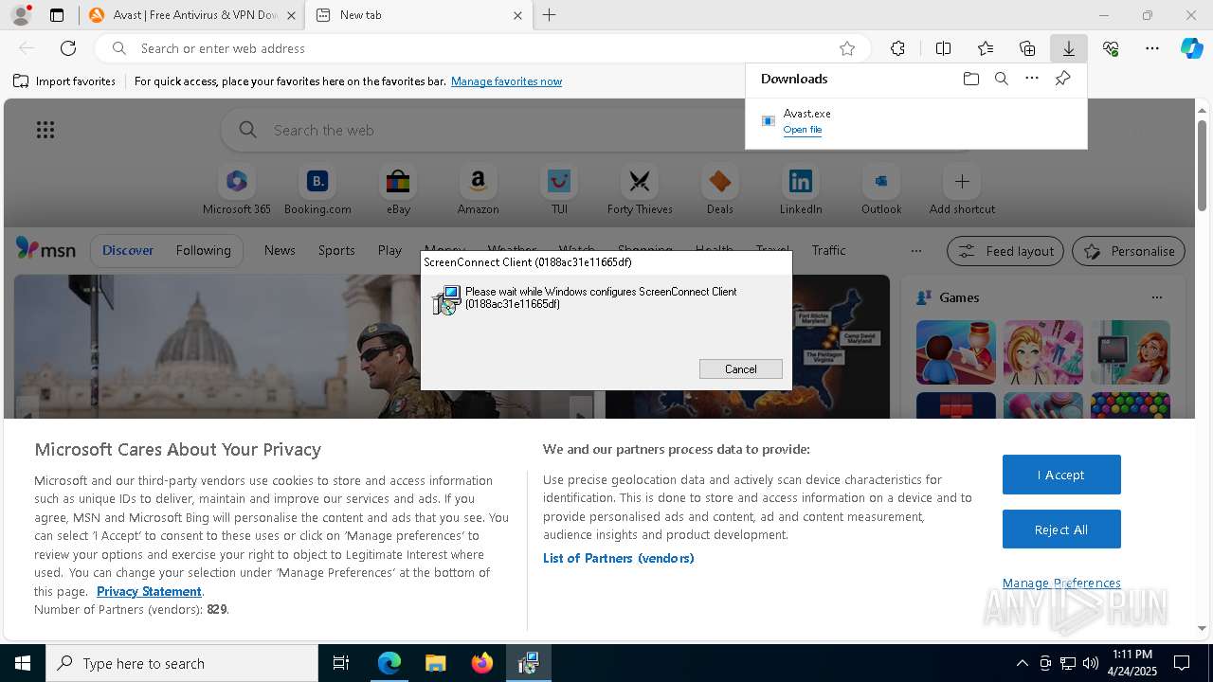Launch Firefox from the taskbar

tap(482, 663)
